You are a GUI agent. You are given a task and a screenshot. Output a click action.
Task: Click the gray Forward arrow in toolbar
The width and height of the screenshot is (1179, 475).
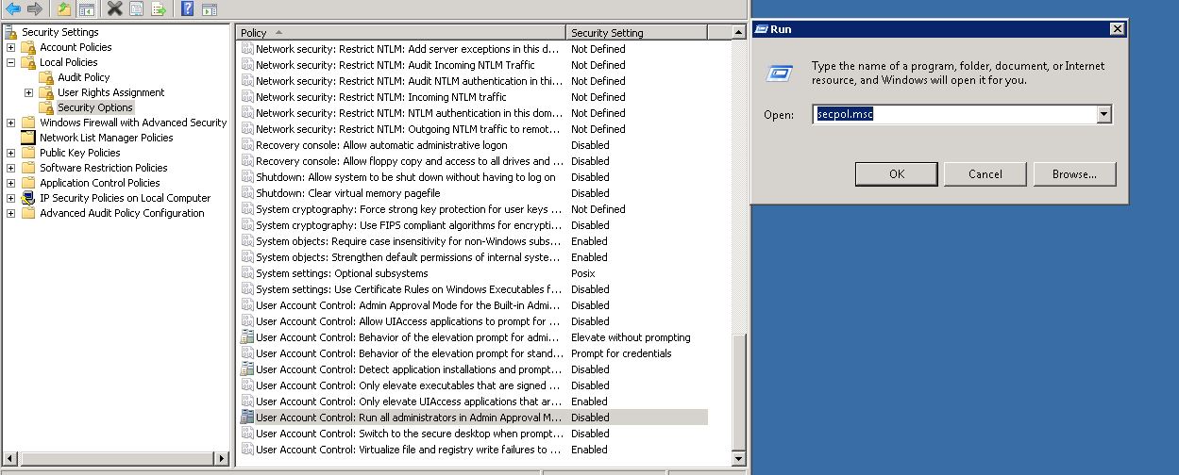pyautogui.click(x=35, y=9)
